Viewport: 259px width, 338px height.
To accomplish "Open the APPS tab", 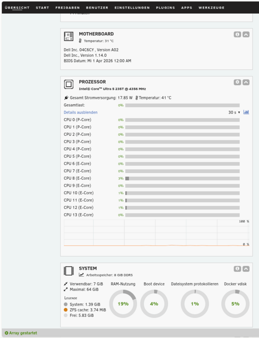I will (x=186, y=8).
